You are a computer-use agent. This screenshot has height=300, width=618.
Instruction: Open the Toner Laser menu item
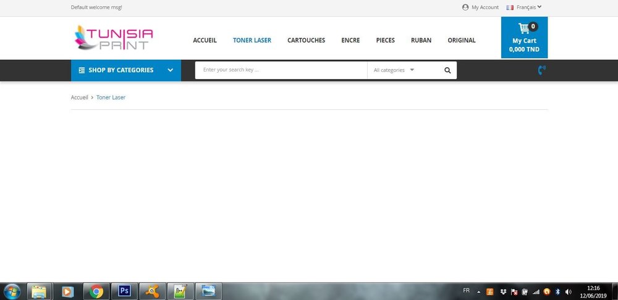click(x=252, y=40)
